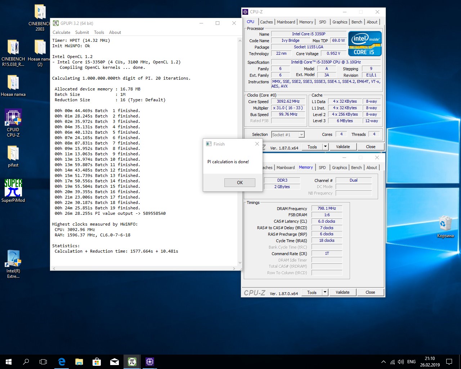Open the About menu in GPUPI
461x369 pixels.
pos(115,32)
